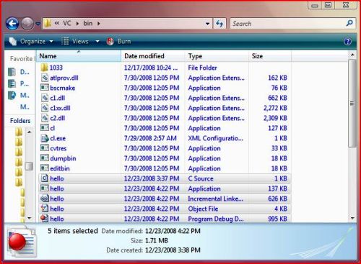Sort by Date modified column header
The height and width of the screenshot is (264, 361).
coord(153,56)
